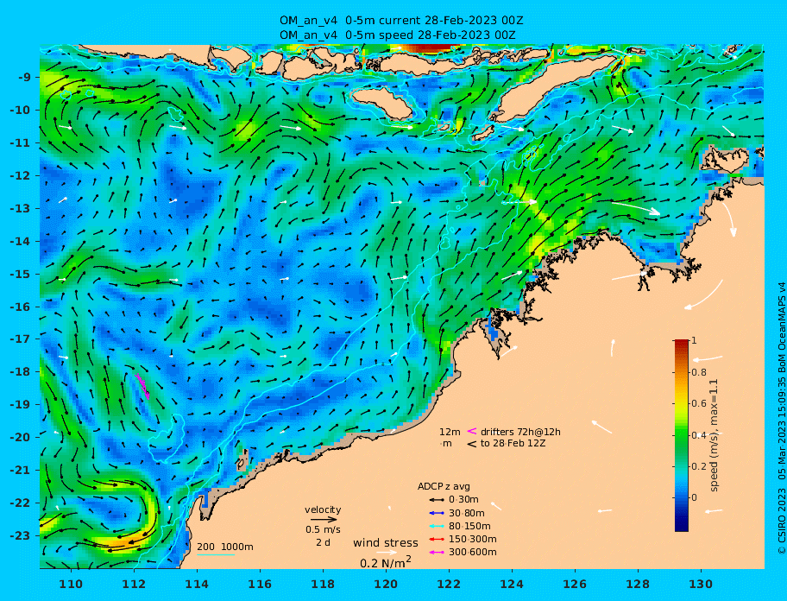Click the title line 0-5m speed
This screenshot has height=601, width=787.
coord(398,35)
